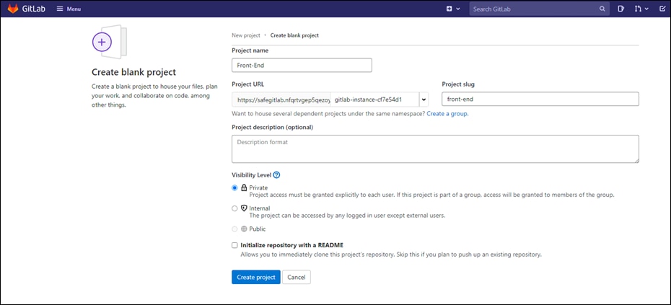The height and width of the screenshot is (305, 671).
Task: Open the Issues icon in the top bar
Action: click(x=620, y=9)
